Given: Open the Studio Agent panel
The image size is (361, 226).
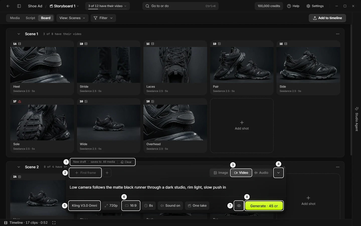Looking at the screenshot, I should point(357,119).
